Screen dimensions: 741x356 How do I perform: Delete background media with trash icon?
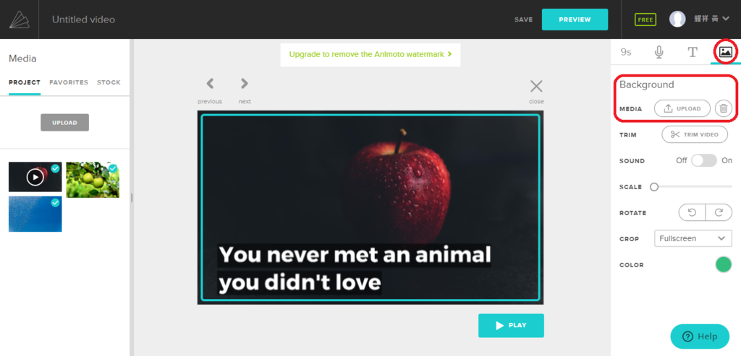(724, 108)
